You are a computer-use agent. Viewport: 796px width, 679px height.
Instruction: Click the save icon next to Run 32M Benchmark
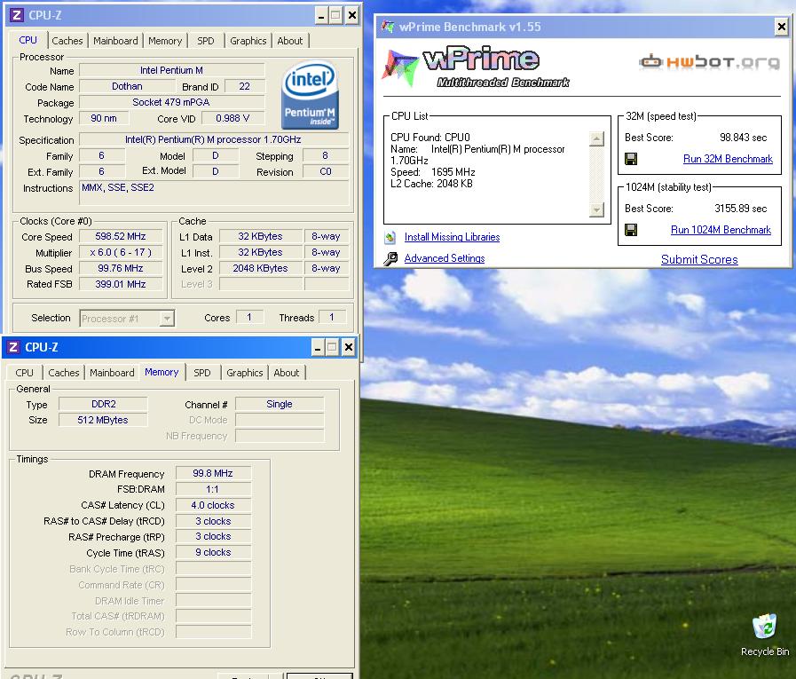(x=631, y=159)
